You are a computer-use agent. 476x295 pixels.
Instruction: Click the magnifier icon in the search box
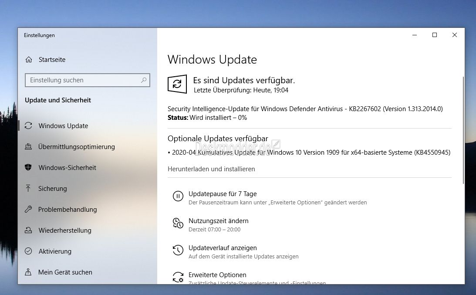tap(144, 80)
